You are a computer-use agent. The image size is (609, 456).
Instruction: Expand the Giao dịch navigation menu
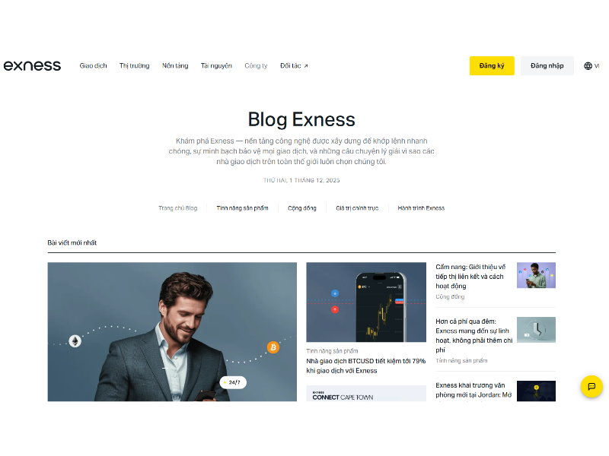click(93, 66)
